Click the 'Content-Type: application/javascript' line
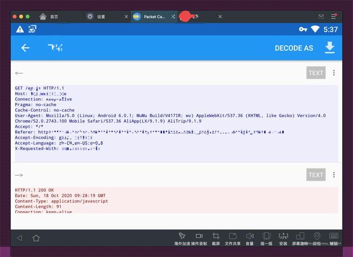353x257 pixels. tap(61, 201)
